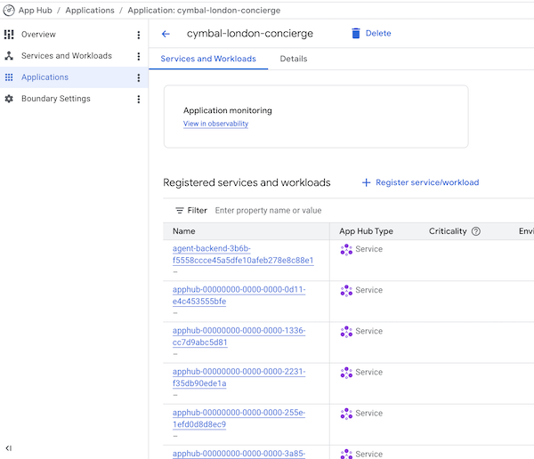Click the Filter icon
This screenshot has height=459, width=534.
pyautogui.click(x=180, y=211)
